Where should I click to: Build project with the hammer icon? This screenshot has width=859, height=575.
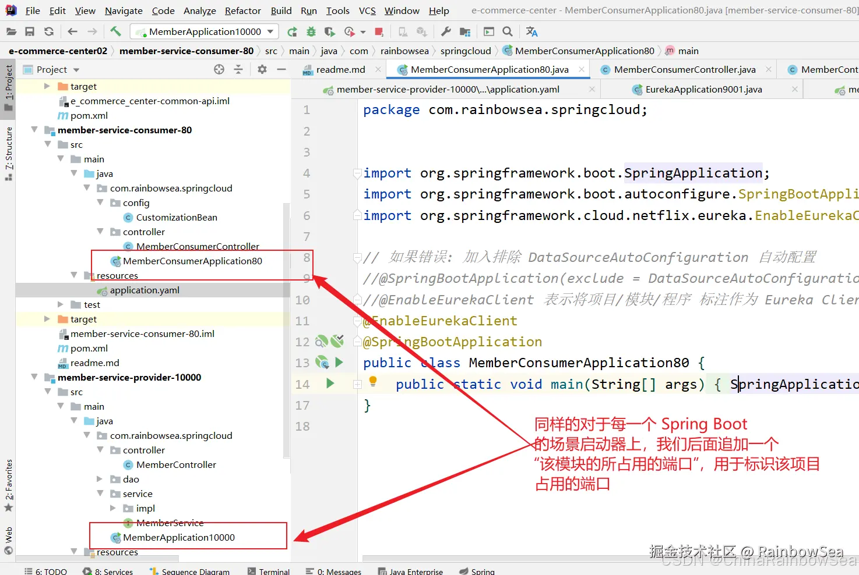click(x=115, y=31)
